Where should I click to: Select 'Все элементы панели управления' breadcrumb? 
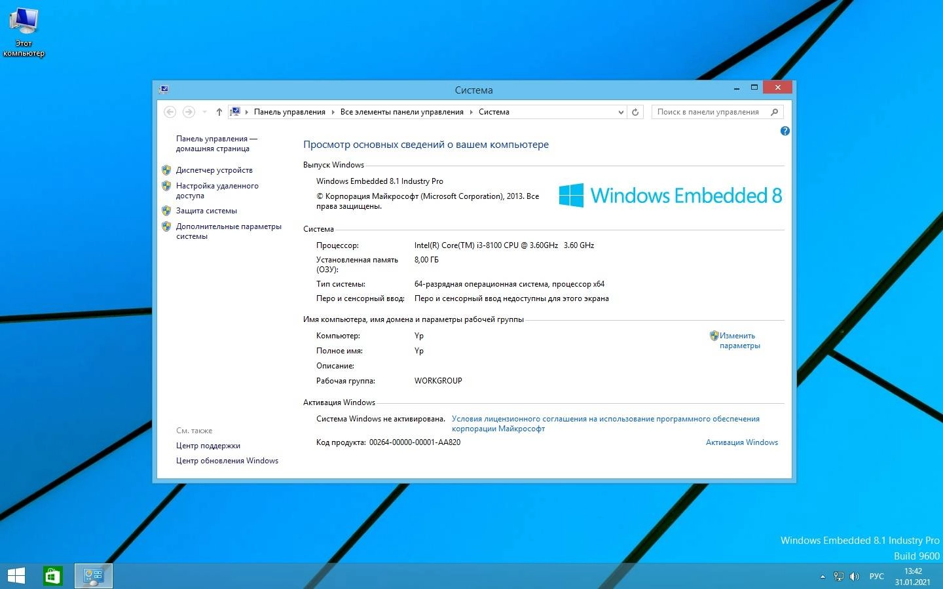(x=402, y=112)
